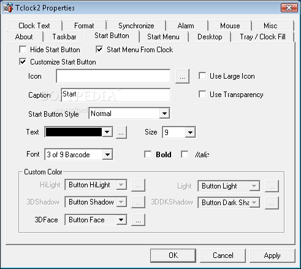Viewport: 301px width, 269px height.
Task: Switch to the Clock Text tab
Action: [x=34, y=26]
